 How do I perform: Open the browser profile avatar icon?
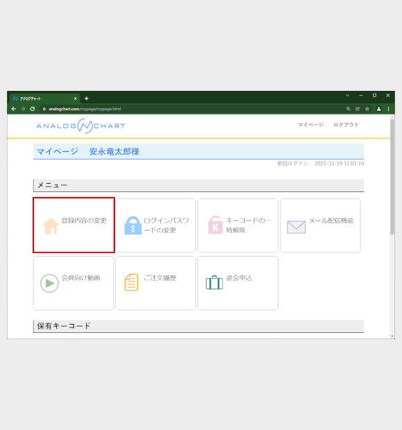point(378,109)
